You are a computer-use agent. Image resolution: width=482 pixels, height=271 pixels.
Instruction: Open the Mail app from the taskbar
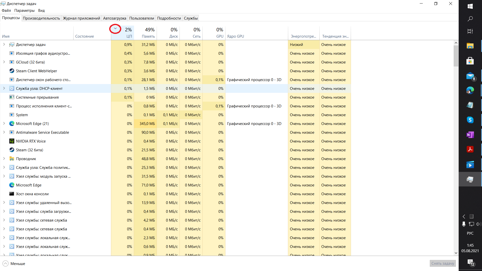tap(470, 76)
